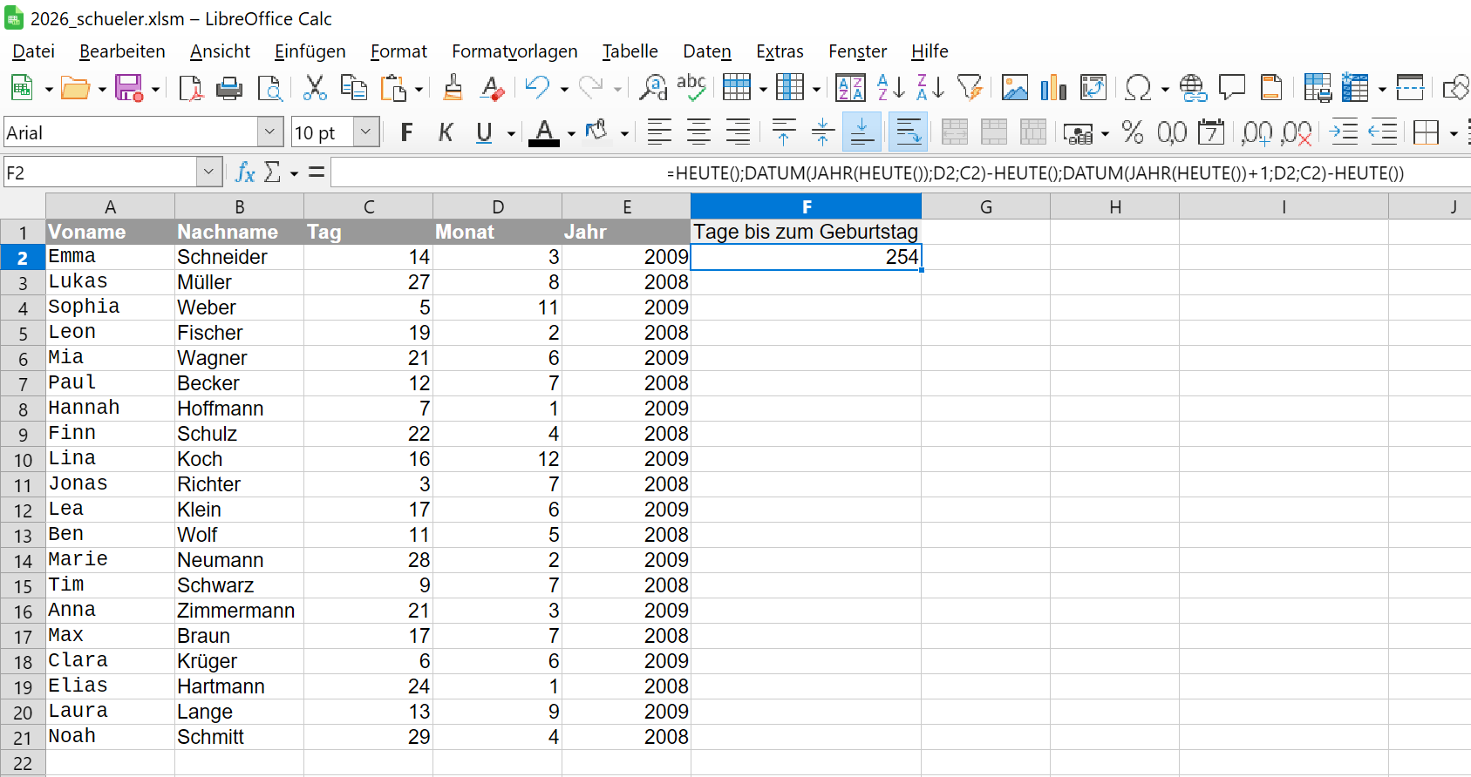
Task: Click the AutoFilter funnel icon
Action: (970, 88)
